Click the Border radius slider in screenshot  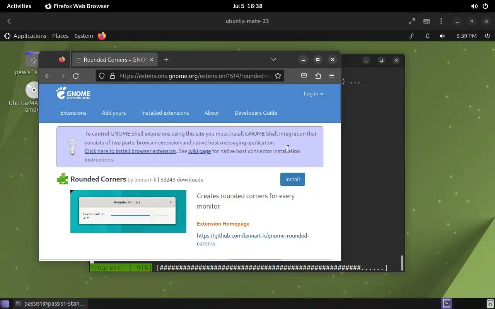pyautogui.click(x=140, y=216)
